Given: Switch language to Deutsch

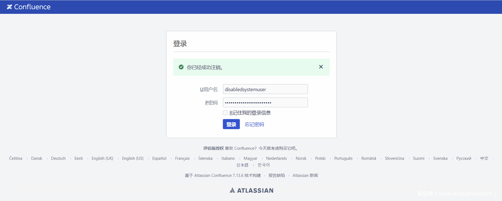Looking at the screenshot, I should [x=58, y=158].
